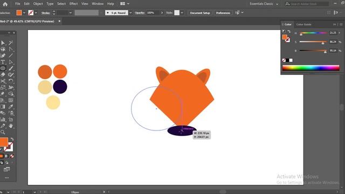This screenshot has width=345, height=194.
Task: Select the Eraser tool
Action: (3, 74)
